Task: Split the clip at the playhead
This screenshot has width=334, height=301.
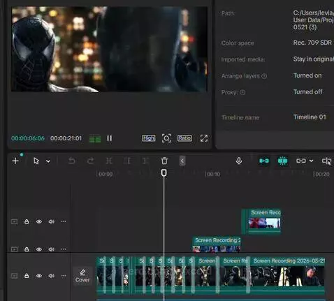Action: point(109,161)
